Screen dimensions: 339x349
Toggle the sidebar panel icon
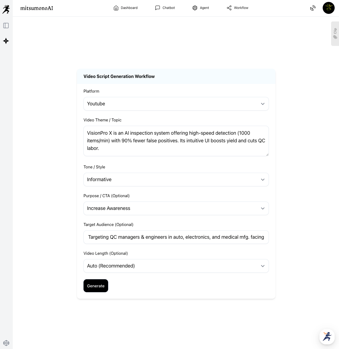pos(6,26)
